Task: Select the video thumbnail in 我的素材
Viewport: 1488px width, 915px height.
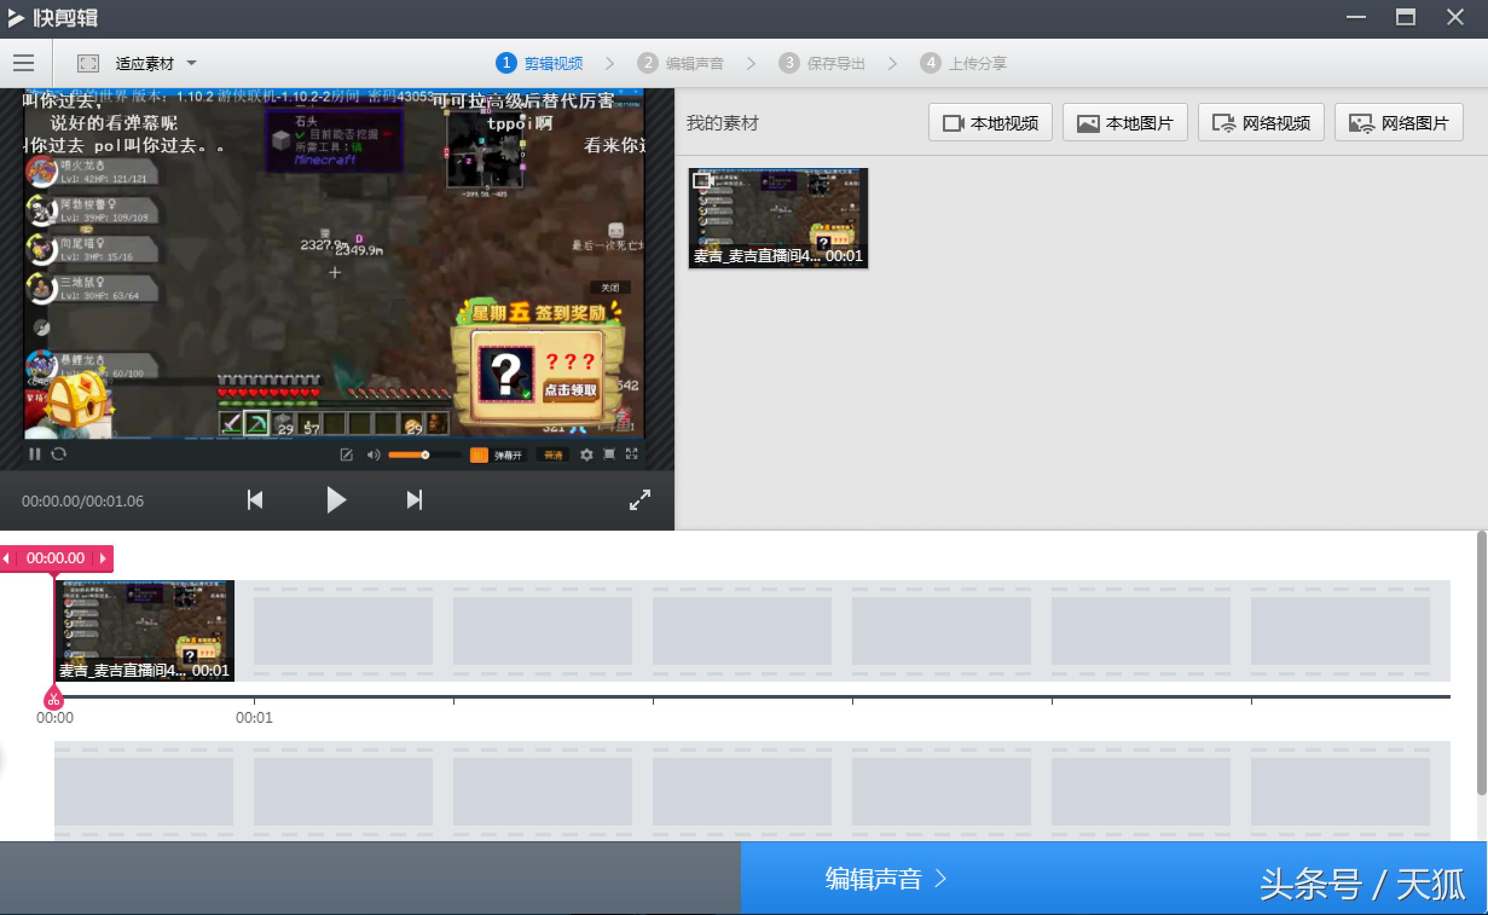Action: tap(778, 218)
